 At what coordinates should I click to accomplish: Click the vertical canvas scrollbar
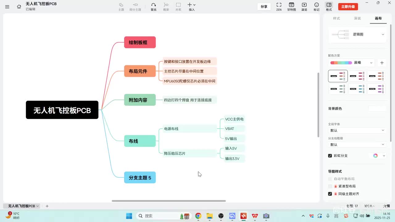click(x=318, y=105)
